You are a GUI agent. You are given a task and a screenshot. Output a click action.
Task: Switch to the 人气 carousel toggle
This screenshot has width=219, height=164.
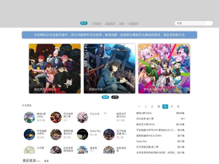click(x=115, y=97)
